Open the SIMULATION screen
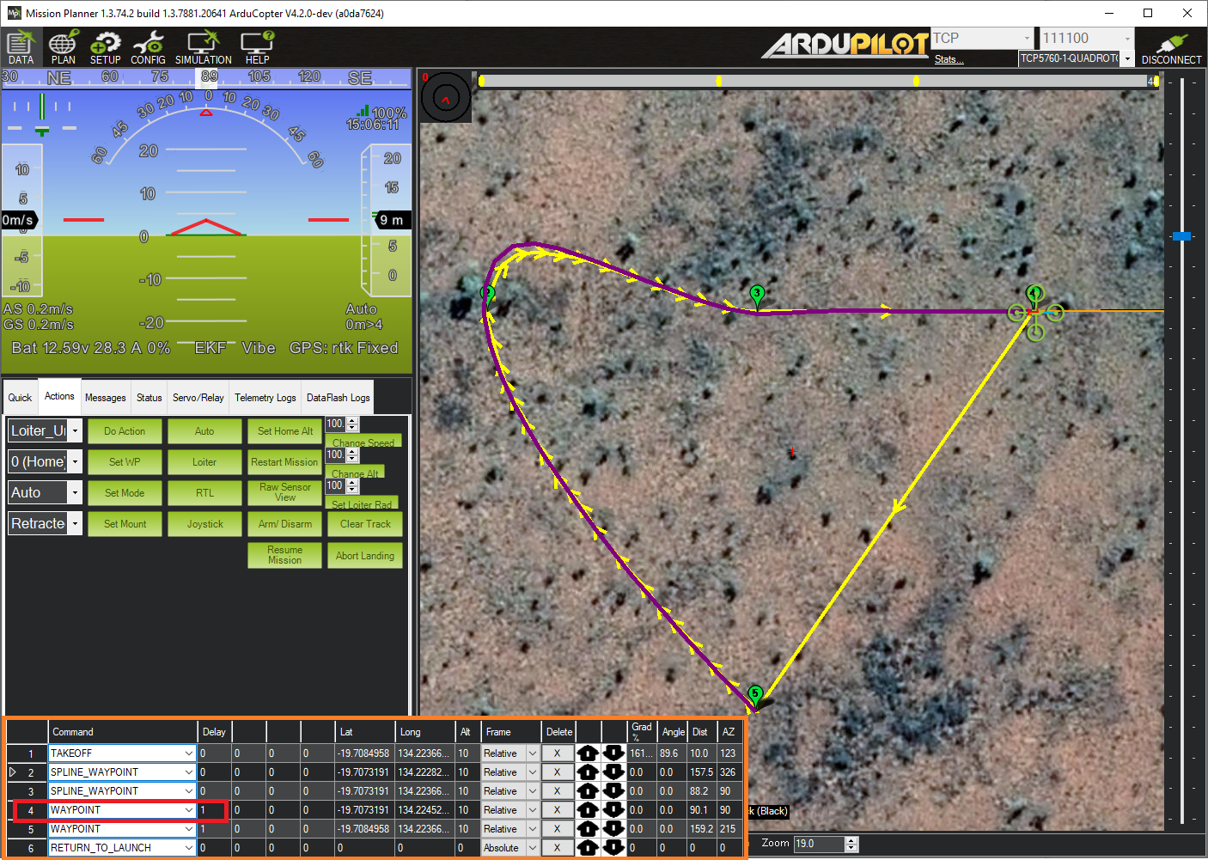 pos(203,47)
